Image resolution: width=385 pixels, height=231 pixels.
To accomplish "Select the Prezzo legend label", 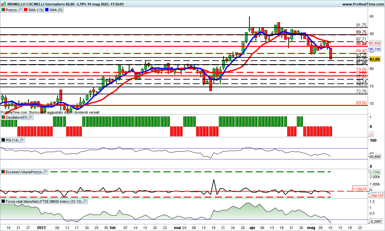I will (12, 10).
